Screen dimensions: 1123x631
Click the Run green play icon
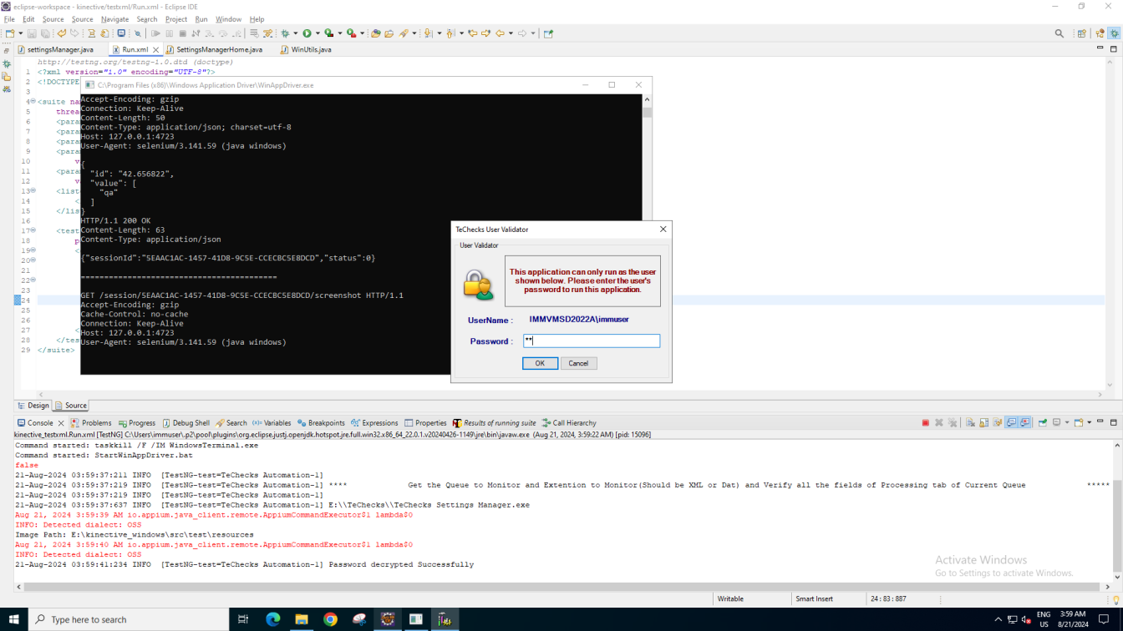tap(307, 33)
